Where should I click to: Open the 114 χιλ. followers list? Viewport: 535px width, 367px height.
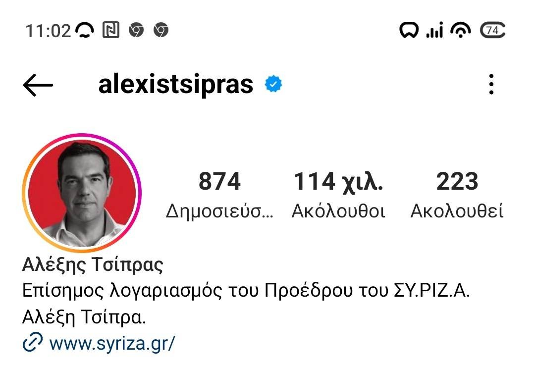pos(338,181)
